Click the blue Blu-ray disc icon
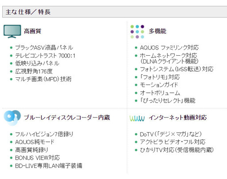 coord(12,118)
